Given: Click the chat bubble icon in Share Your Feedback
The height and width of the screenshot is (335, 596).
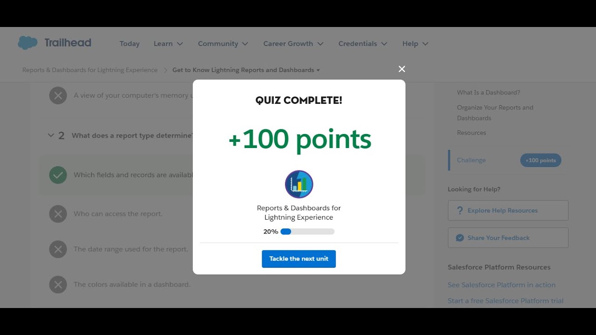Looking at the screenshot, I should tap(460, 238).
